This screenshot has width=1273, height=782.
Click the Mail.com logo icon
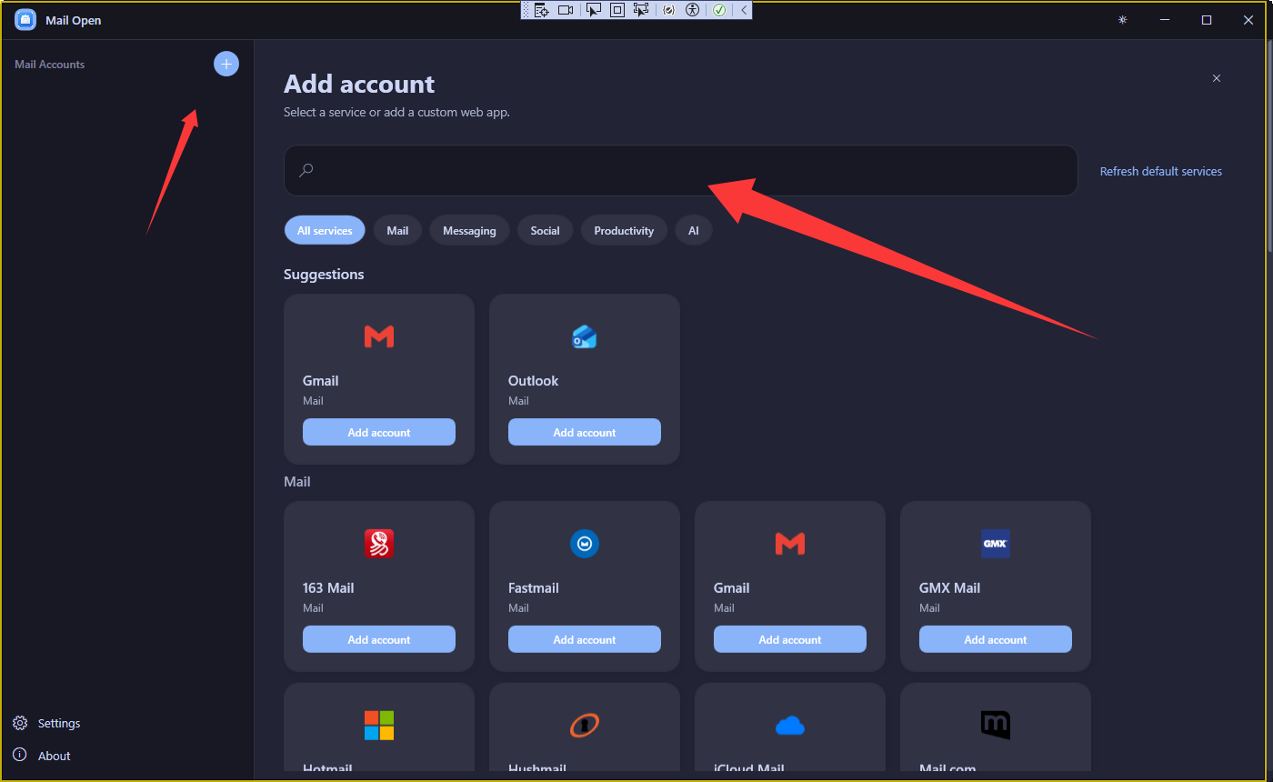[996, 726]
